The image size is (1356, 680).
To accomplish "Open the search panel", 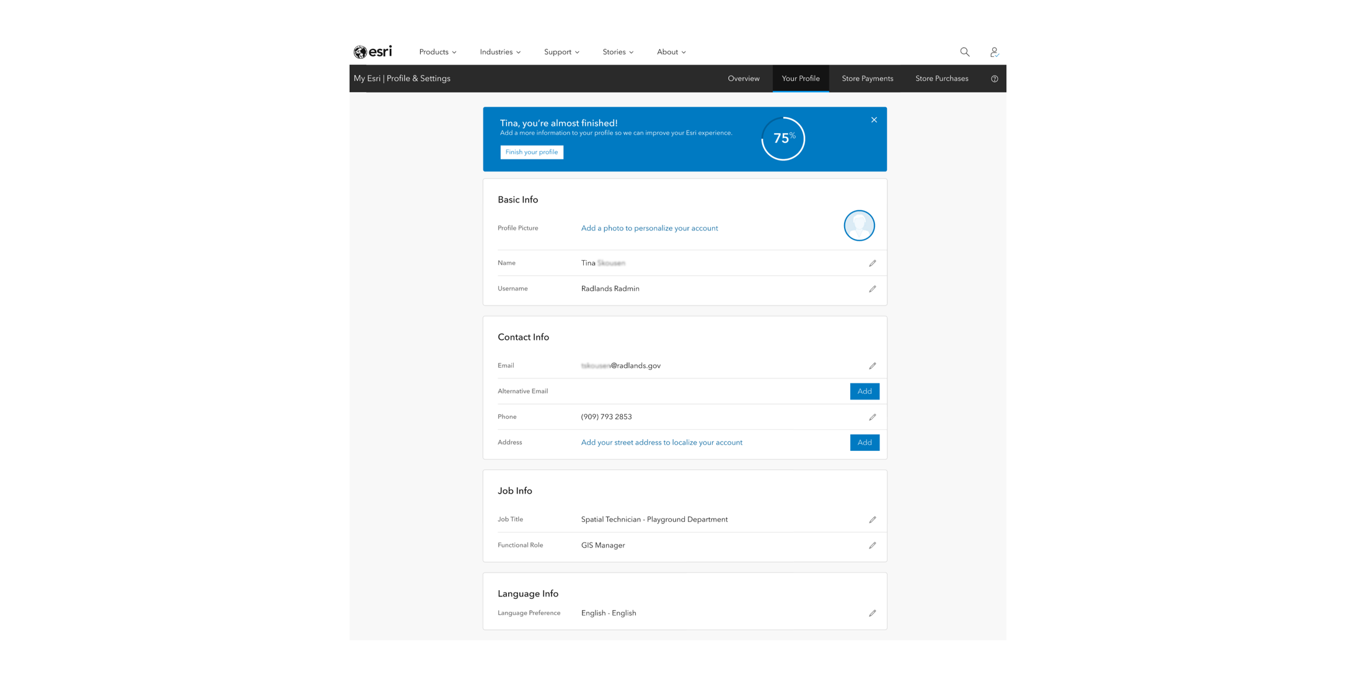I will (x=964, y=52).
